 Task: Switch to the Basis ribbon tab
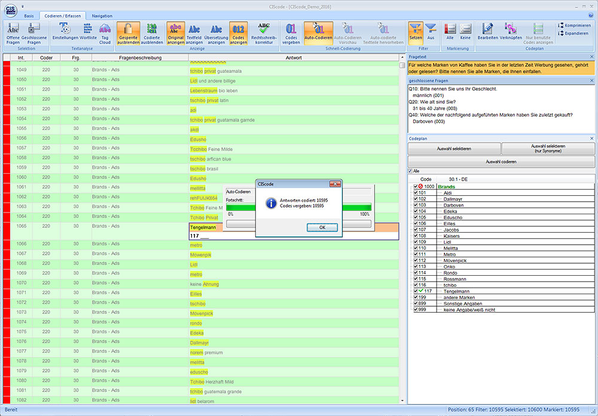point(29,16)
